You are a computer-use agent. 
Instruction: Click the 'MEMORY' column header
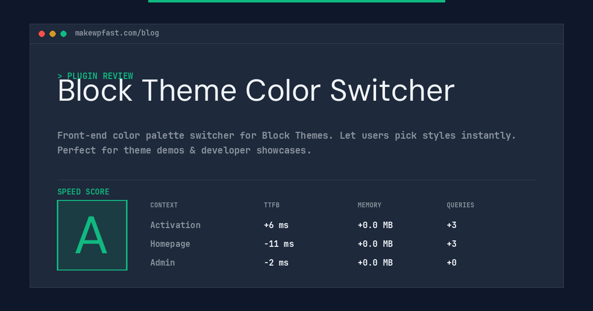(x=370, y=205)
